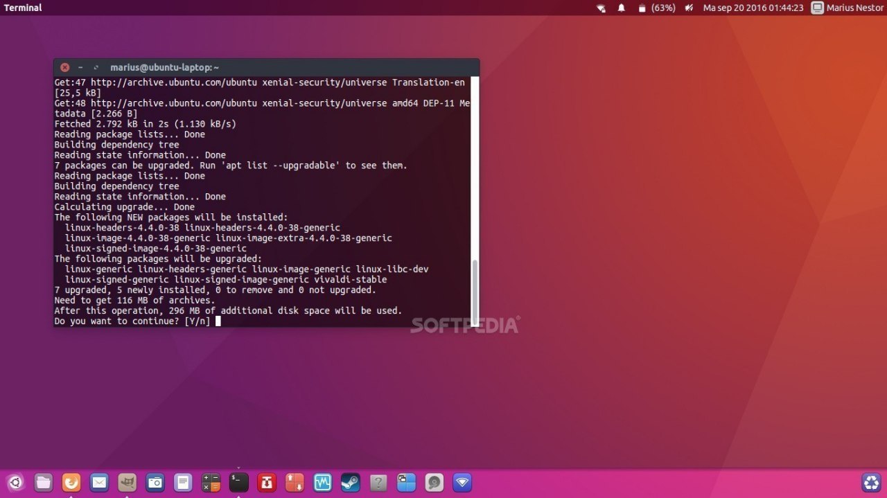Screen dimensions: 887x498
Task: Open the Ubuntu launcher icon in dock
Action: [15, 482]
